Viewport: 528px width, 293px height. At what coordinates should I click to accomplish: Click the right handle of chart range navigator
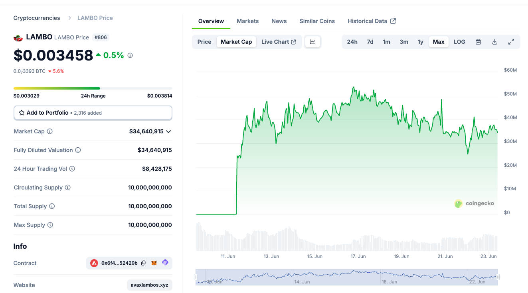pos(498,277)
